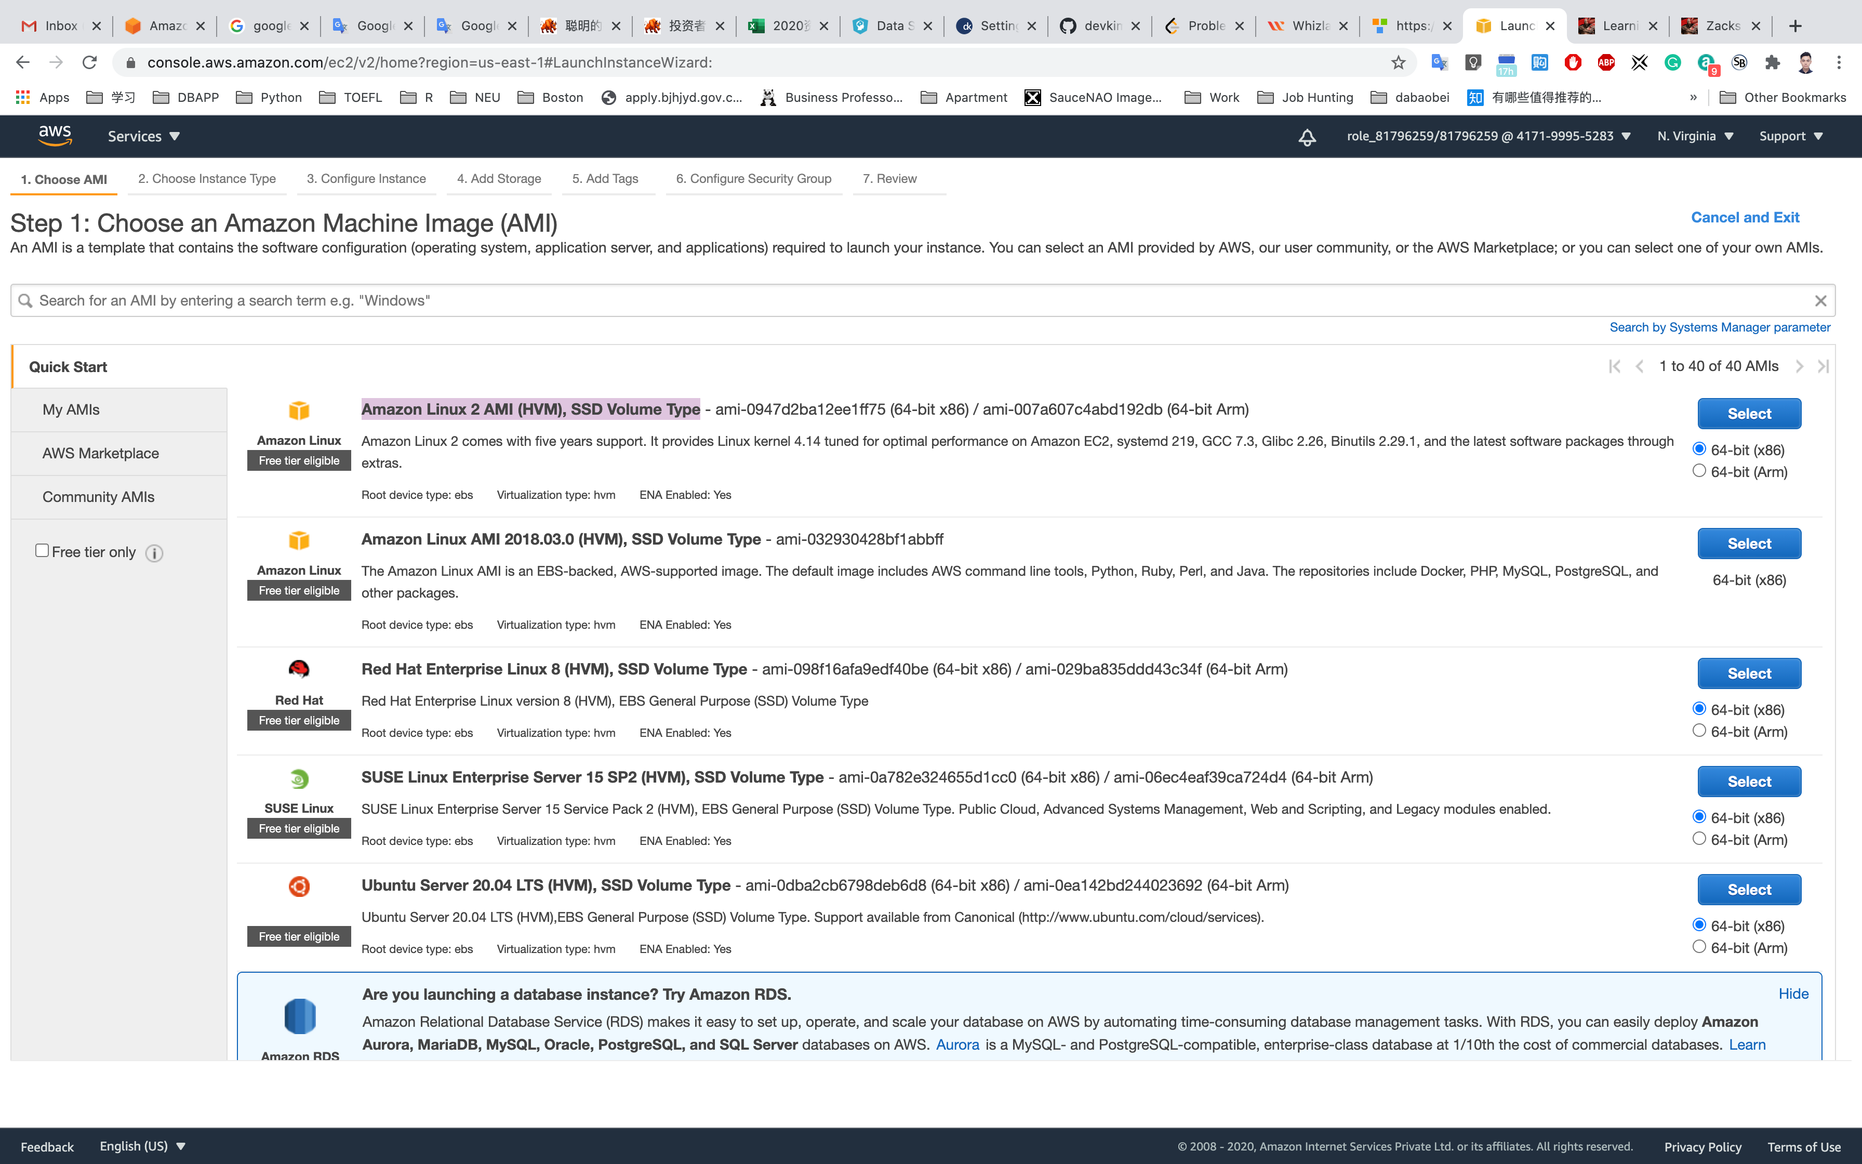Click the Ubuntu Server logo icon
Image resolution: width=1862 pixels, height=1164 pixels.
[299, 887]
